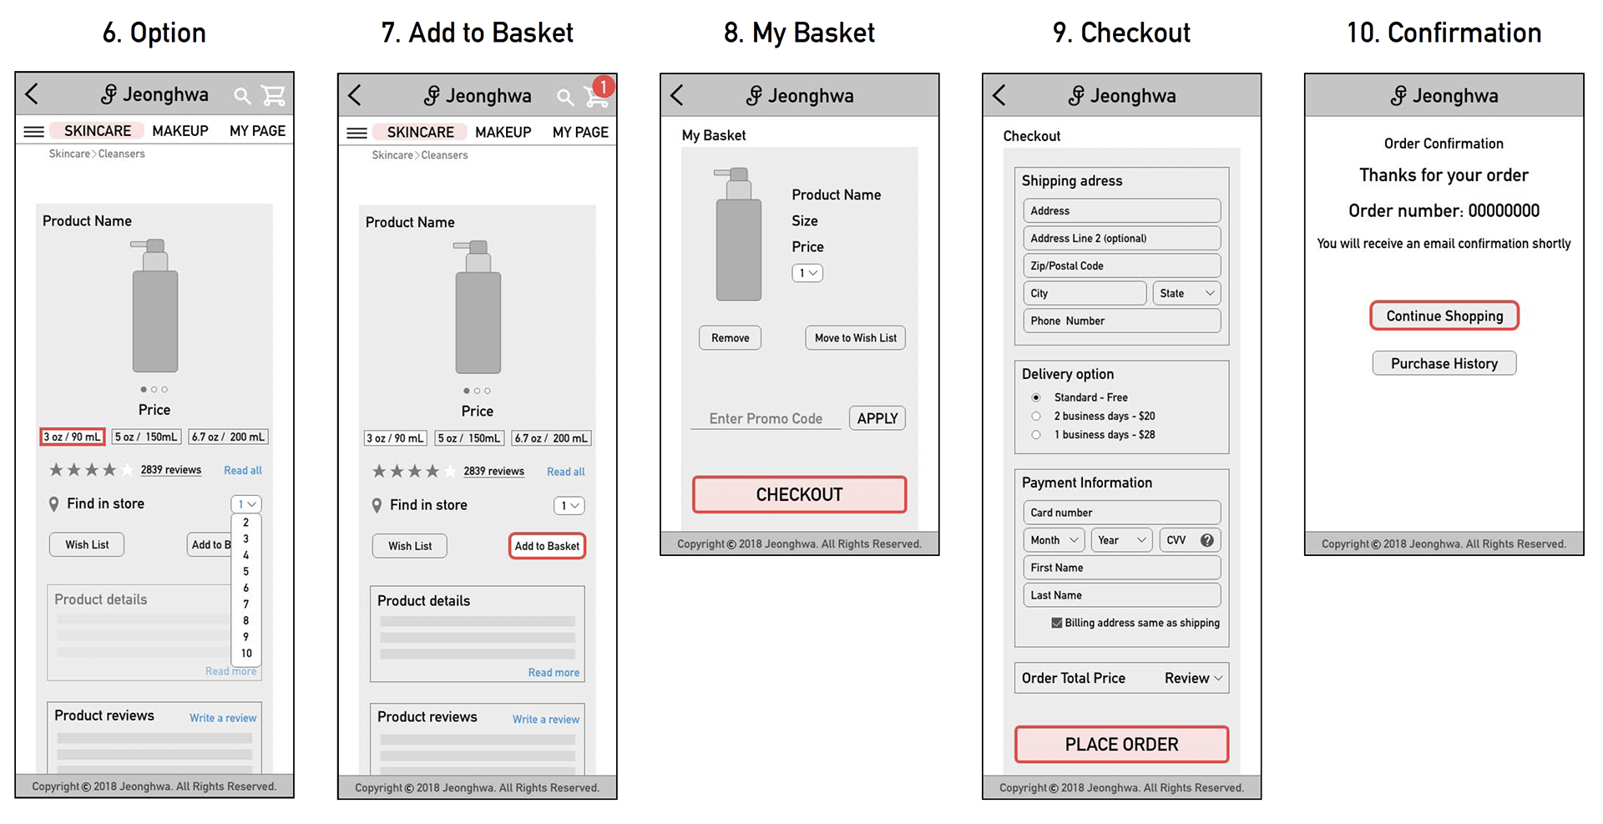
Task: Click the PLACE ORDER button
Action: tap(1121, 745)
